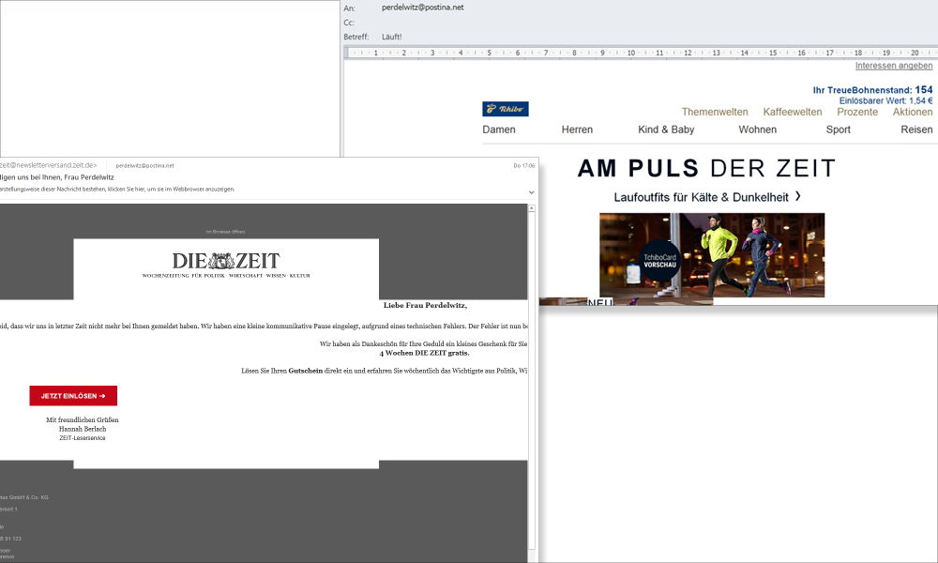The width and height of the screenshot is (938, 563).
Task: Select the Damen category
Action: click(499, 129)
